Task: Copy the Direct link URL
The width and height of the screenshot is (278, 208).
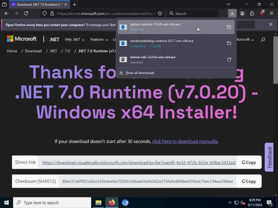Action: click(249, 162)
